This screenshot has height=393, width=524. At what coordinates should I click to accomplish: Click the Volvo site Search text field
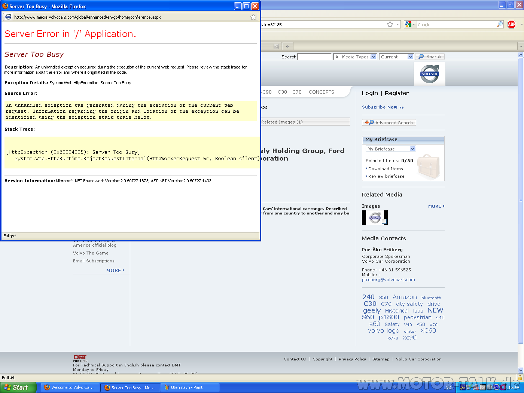314,57
